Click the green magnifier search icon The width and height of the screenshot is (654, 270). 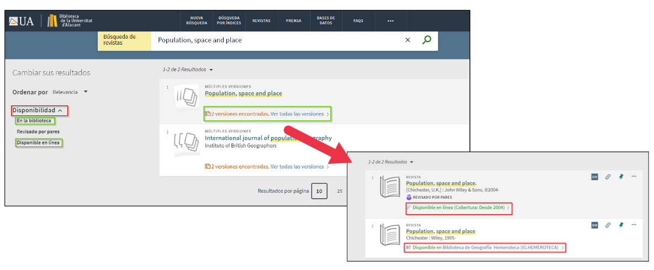click(426, 40)
